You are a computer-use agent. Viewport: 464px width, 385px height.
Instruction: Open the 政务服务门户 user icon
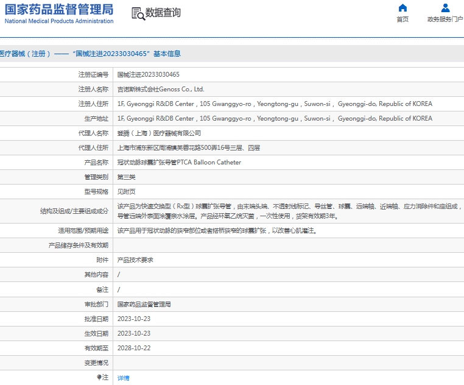(445, 8)
